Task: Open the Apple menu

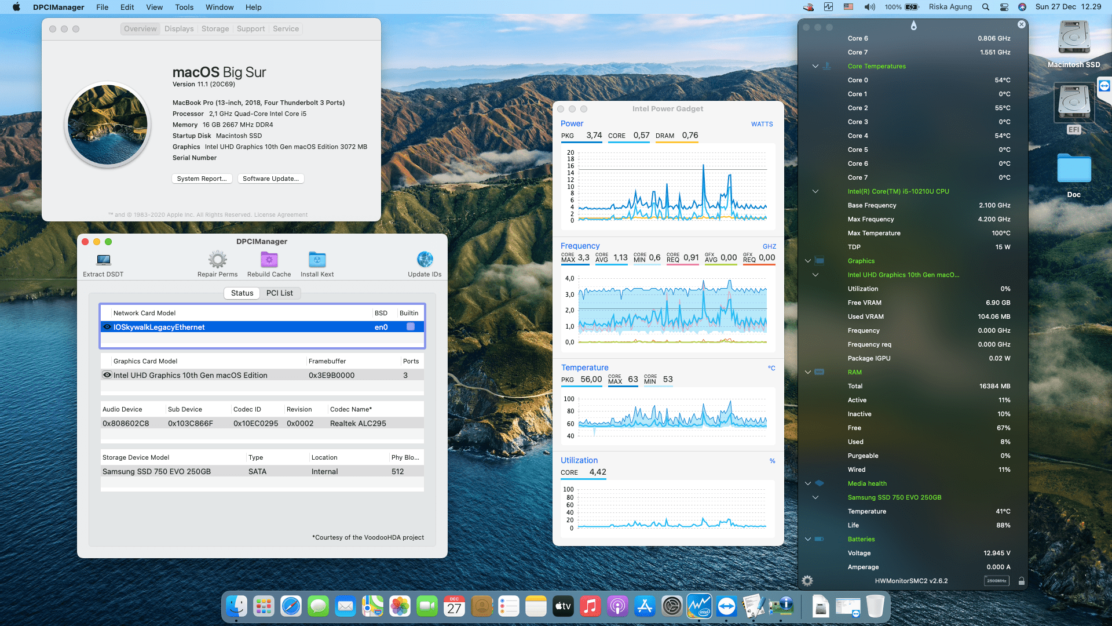Action: pos(16,7)
